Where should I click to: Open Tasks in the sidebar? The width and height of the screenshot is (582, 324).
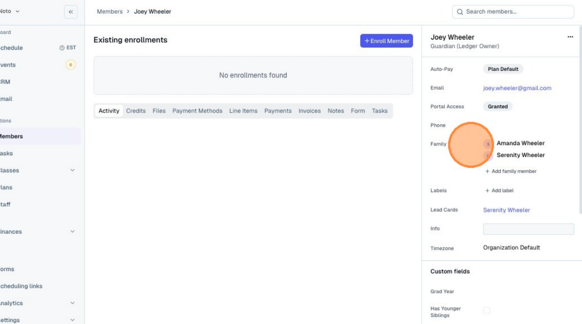point(7,154)
